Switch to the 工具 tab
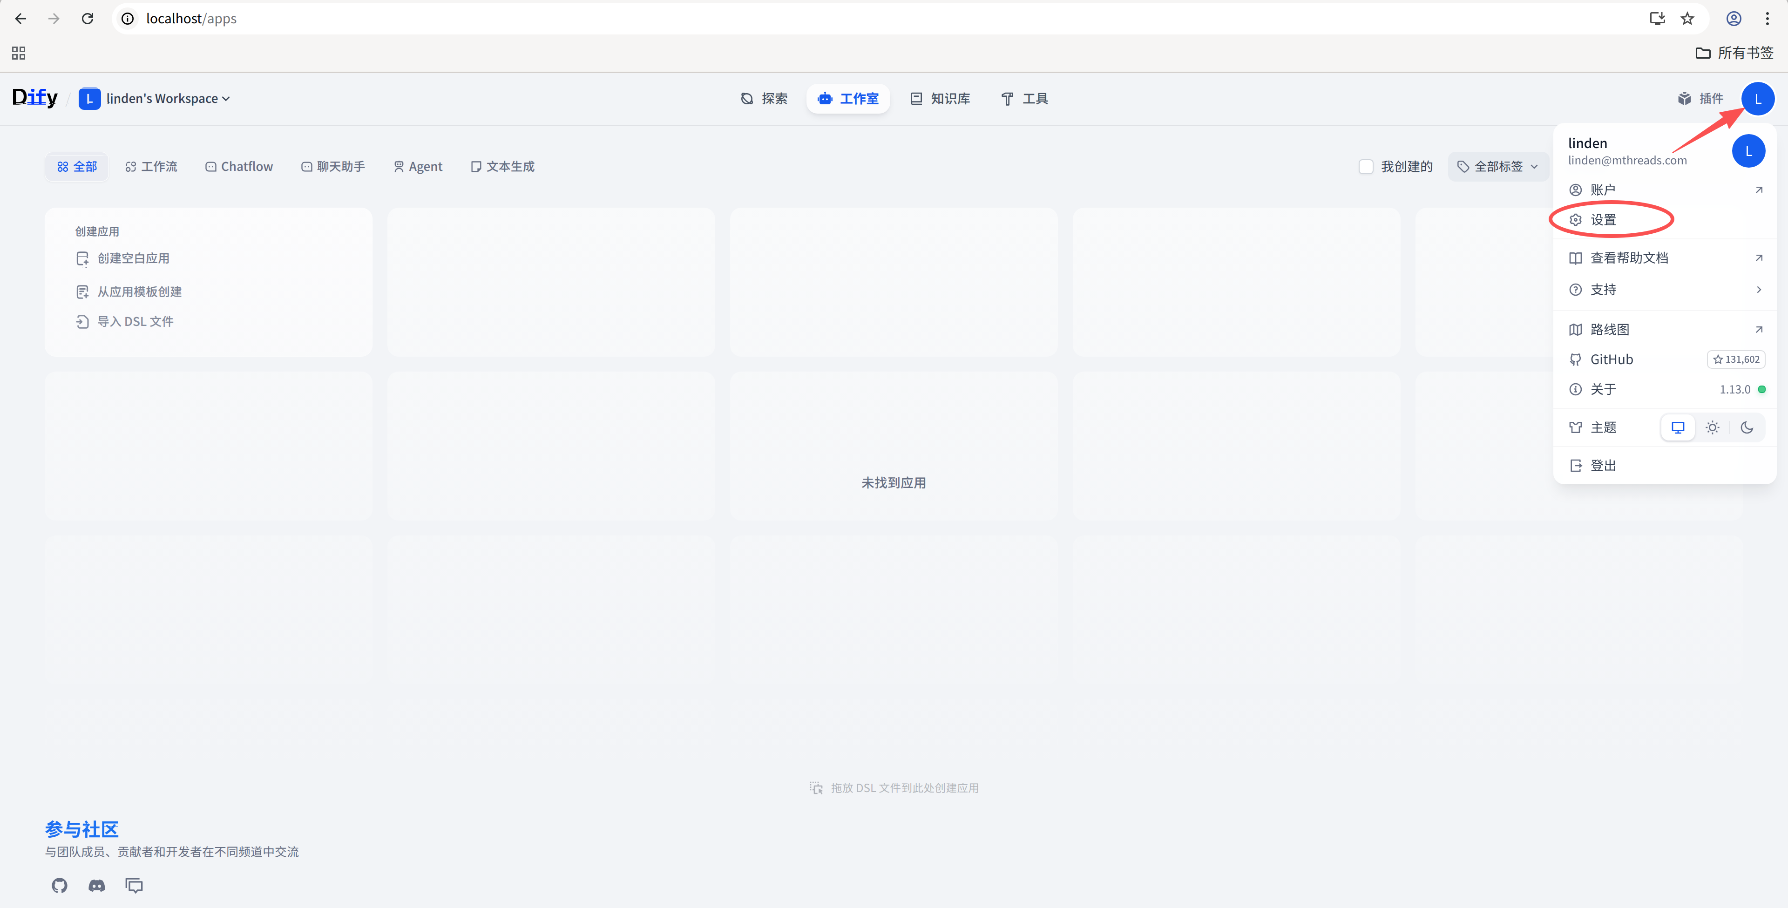This screenshot has height=908, width=1788. point(1024,99)
